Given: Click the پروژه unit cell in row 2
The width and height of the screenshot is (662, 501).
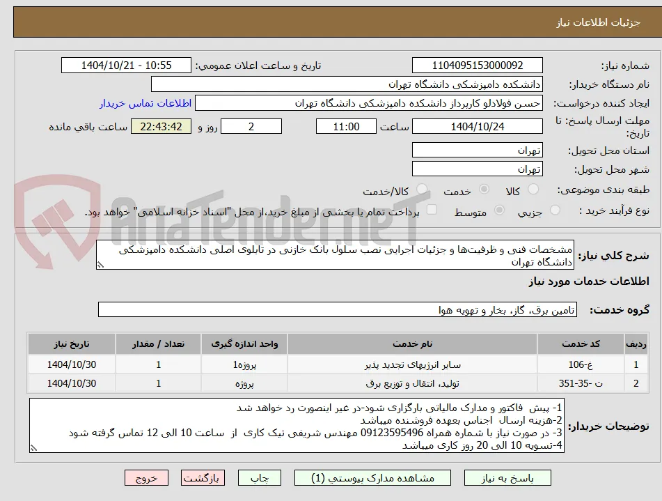Looking at the screenshot, I should [x=244, y=383].
